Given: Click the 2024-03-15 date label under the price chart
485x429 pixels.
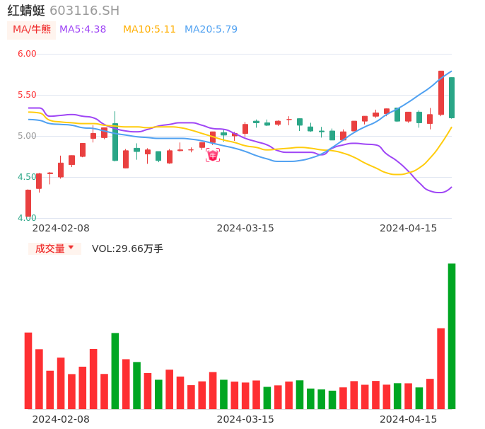Looking at the screenshot, I should point(245,228).
